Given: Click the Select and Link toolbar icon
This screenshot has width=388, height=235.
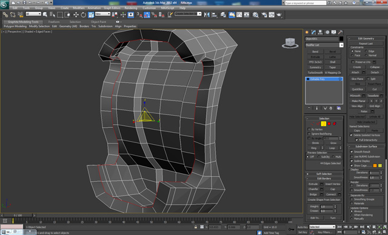Looking at the screenshot, I should point(5,15).
